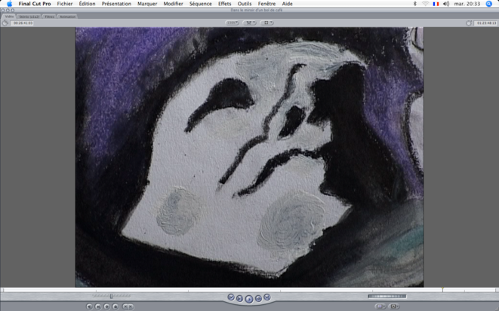Open the playhead sync pop-up
Viewport: 499px width, 311px height.
[249, 23]
